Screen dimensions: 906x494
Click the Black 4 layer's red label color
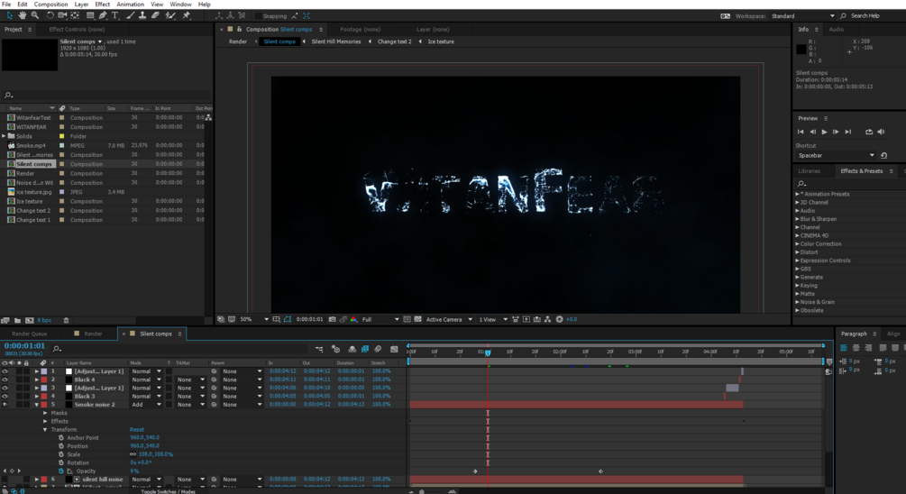[x=44, y=380]
